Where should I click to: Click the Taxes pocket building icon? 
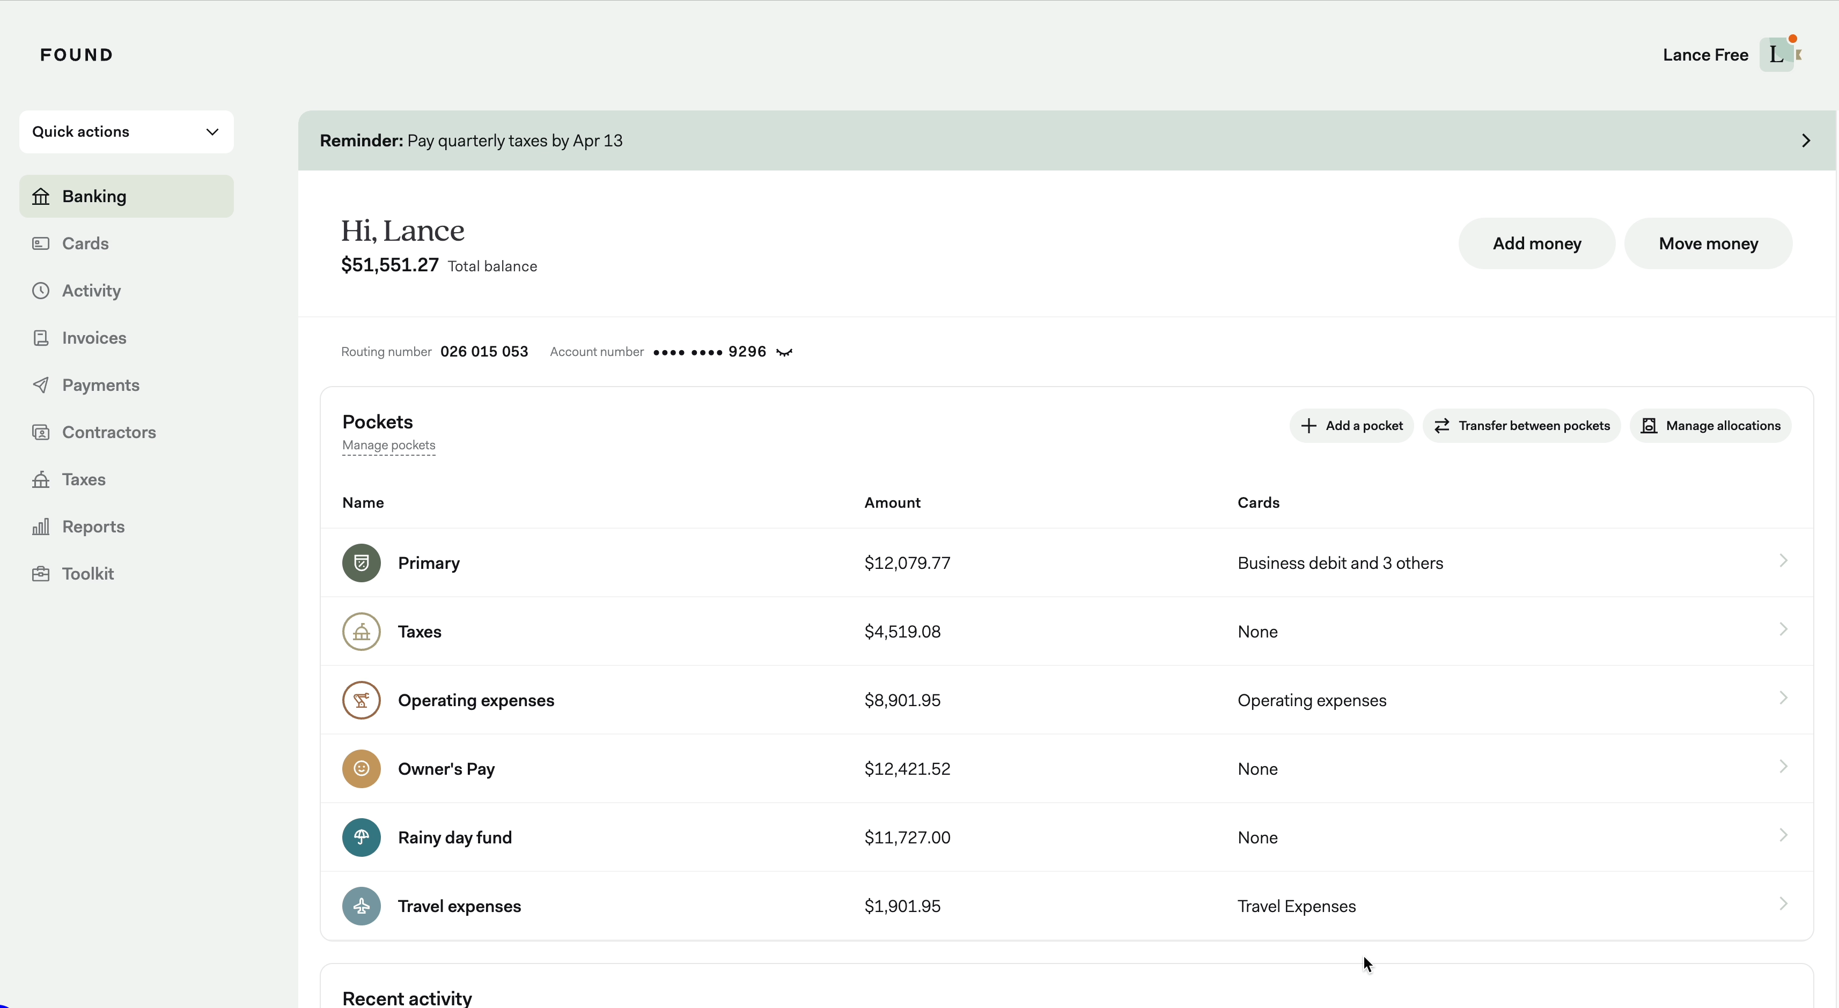pyautogui.click(x=361, y=631)
